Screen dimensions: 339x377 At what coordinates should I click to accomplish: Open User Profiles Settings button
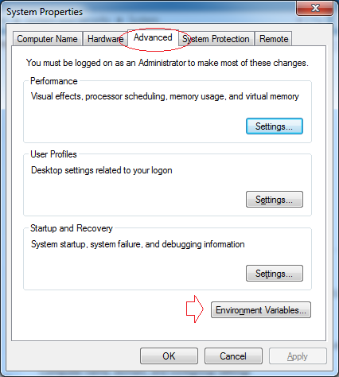(275, 200)
